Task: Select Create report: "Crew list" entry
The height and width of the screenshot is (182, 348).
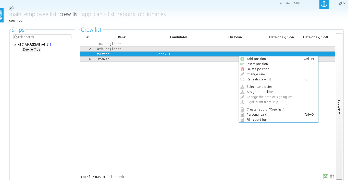Action: [x=279, y=110]
